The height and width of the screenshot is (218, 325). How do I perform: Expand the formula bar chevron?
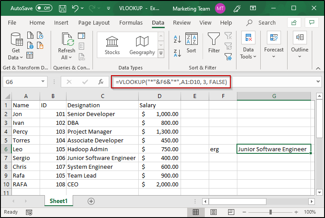(318, 81)
